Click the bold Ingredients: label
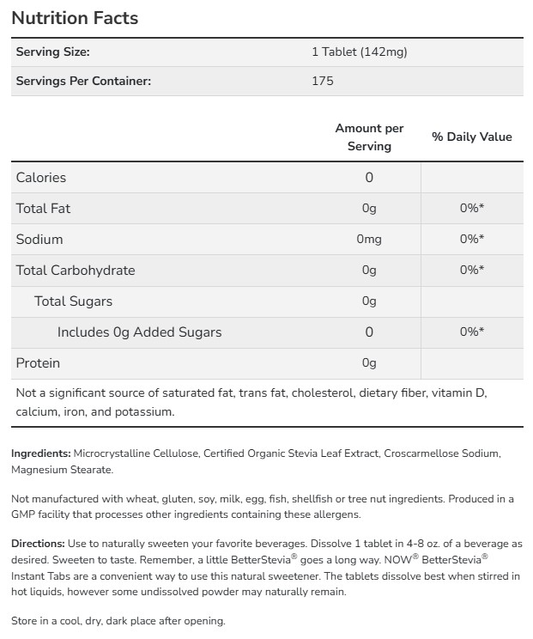 pos(41,453)
